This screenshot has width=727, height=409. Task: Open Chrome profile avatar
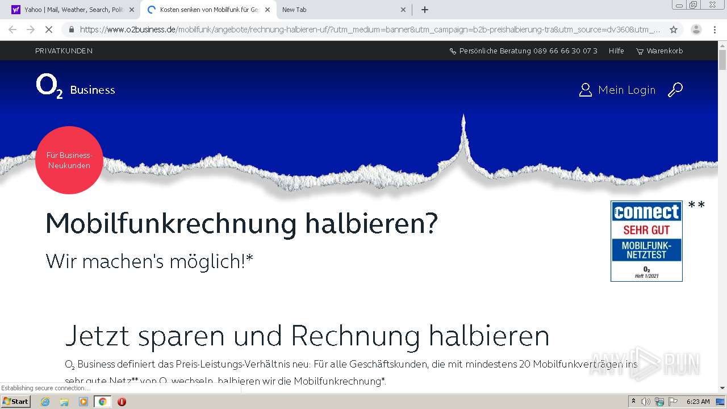tap(696, 30)
